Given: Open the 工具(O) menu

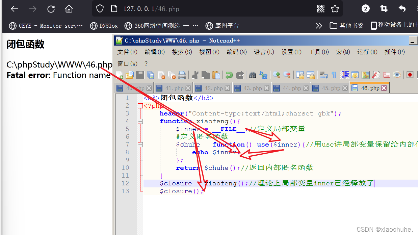Looking at the screenshot, I should [319, 52].
